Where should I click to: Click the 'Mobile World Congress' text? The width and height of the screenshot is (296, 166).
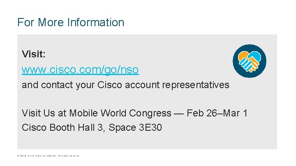point(120,113)
